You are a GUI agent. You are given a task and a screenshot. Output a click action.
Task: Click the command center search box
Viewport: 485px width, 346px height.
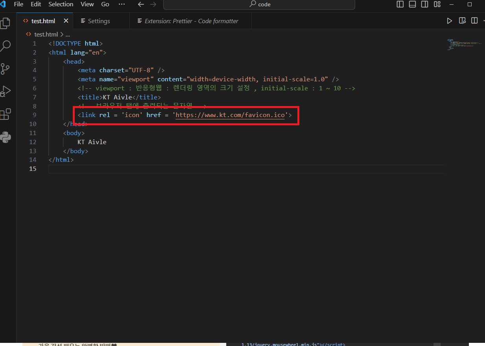click(x=259, y=4)
